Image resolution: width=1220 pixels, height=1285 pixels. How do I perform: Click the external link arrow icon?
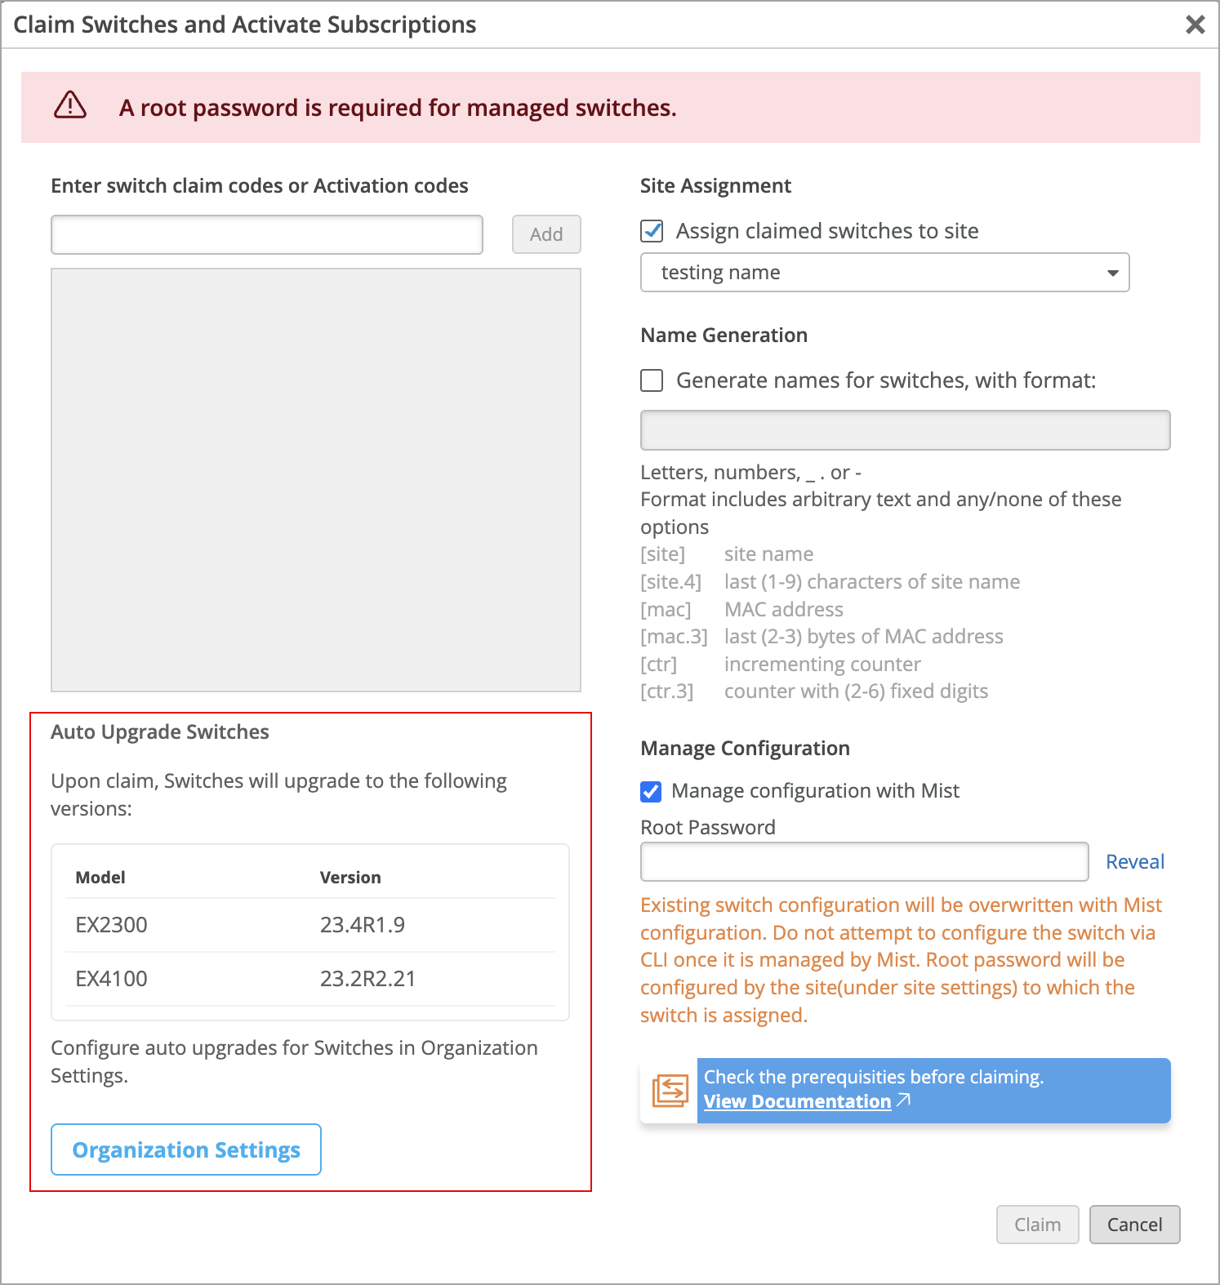tap(903, 1100)
